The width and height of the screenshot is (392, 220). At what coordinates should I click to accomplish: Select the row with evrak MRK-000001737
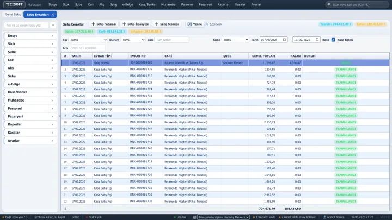tap(225, 70)
